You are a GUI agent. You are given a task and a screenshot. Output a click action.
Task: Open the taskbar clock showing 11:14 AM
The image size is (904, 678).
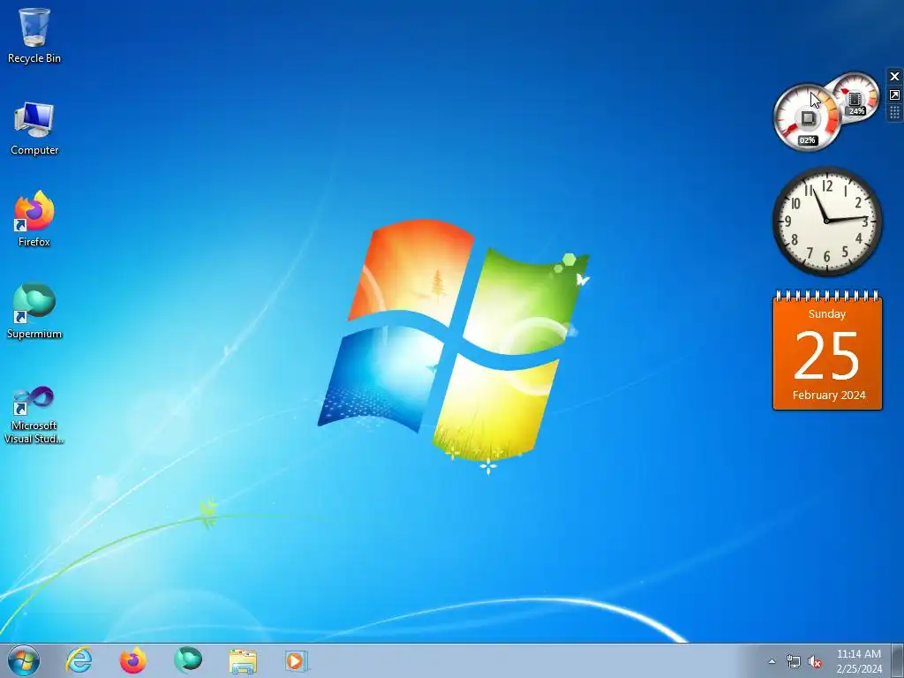[x=859, y=661]
